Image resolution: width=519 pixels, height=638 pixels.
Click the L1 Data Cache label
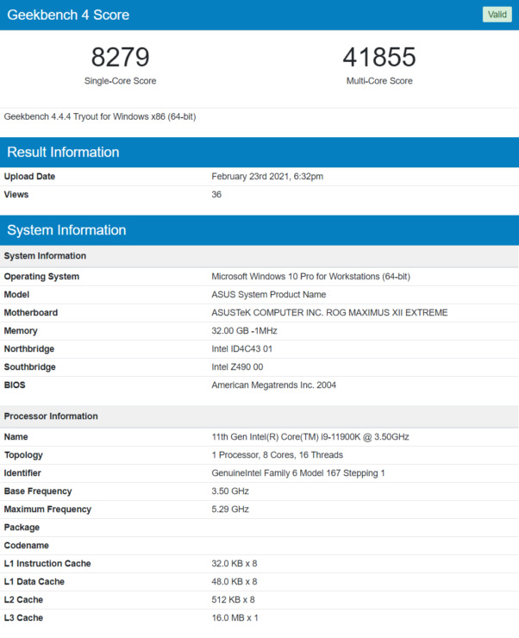click(34, 582)
